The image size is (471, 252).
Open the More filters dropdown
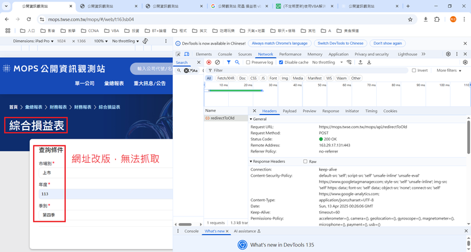click(x=449, y=71)
